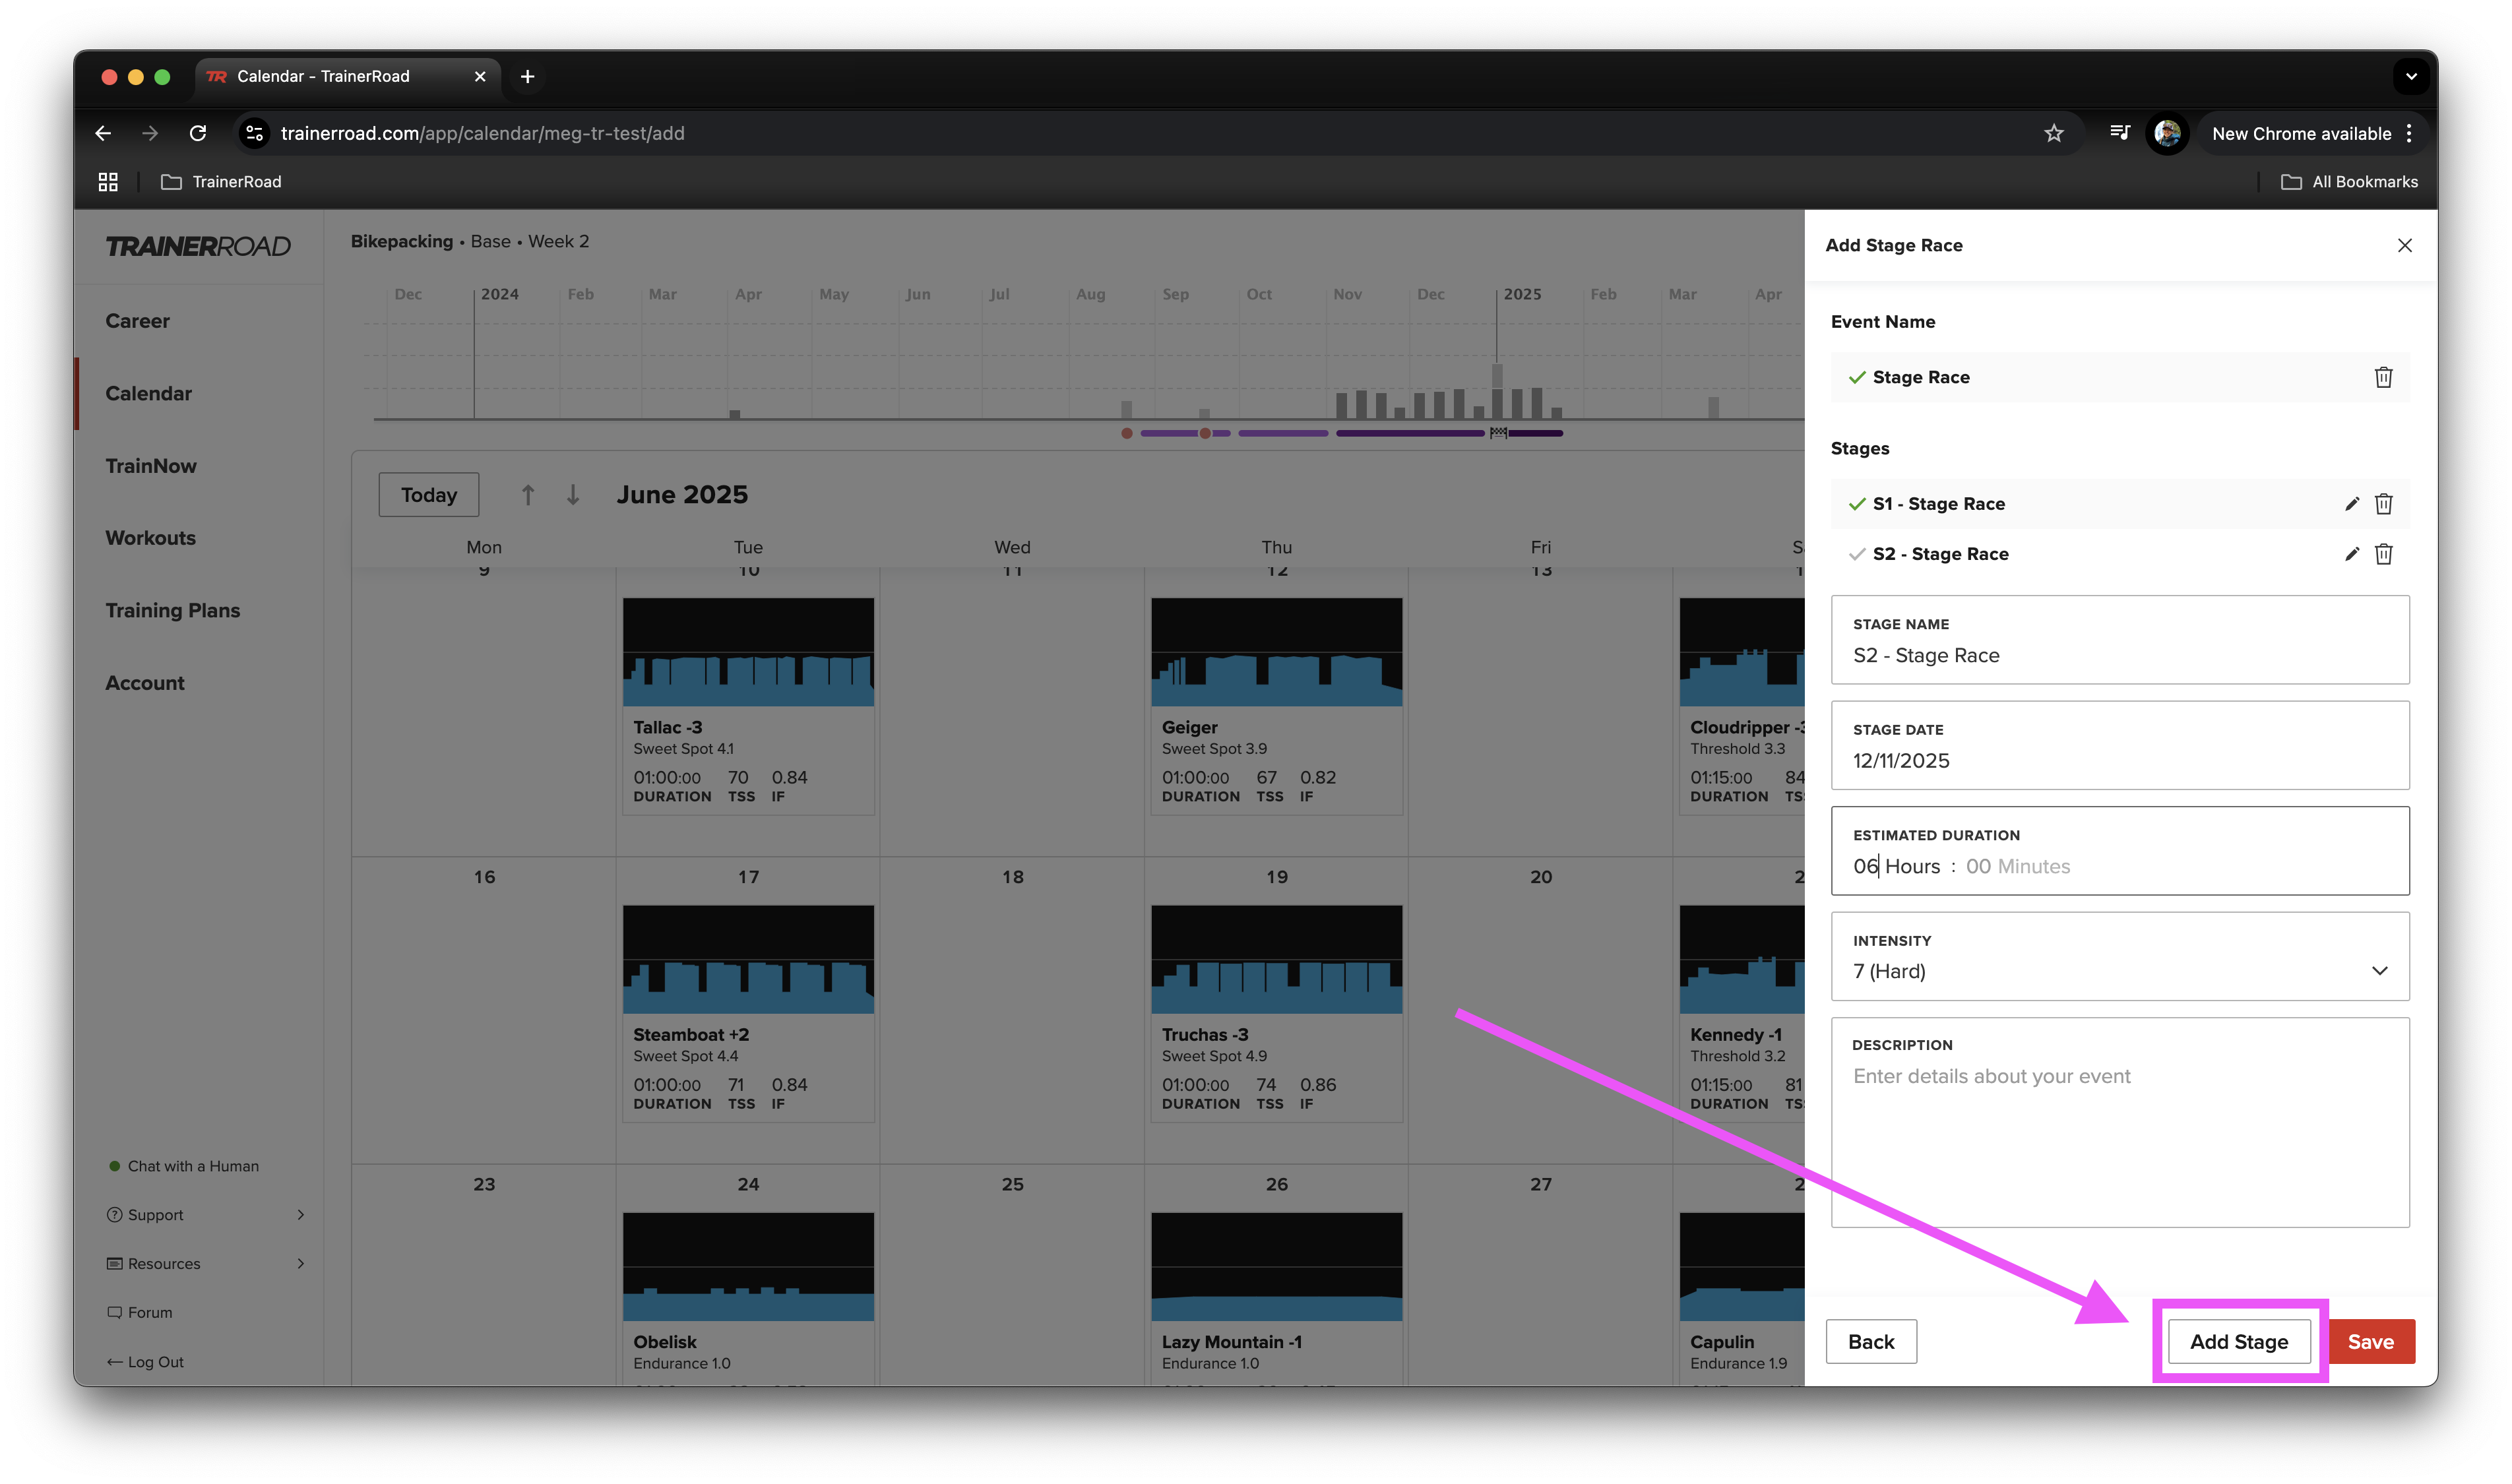This screenshot has width=2512, height=1484.
Task: Click the TrainerRoad logo
Action: 198,246
